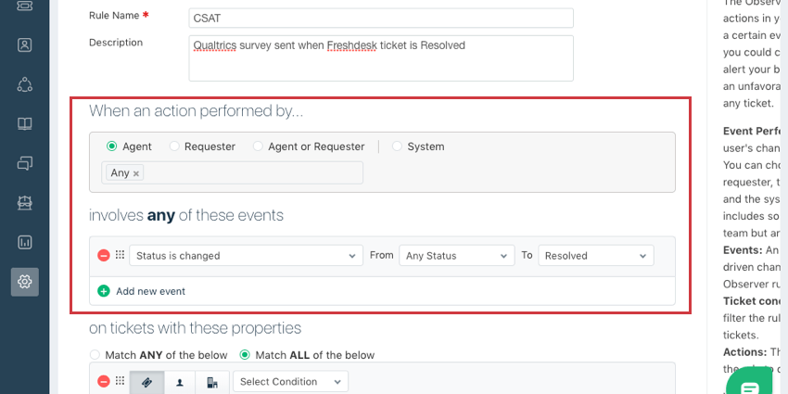Open the From Any Status dropdown

tap(455, 256)
